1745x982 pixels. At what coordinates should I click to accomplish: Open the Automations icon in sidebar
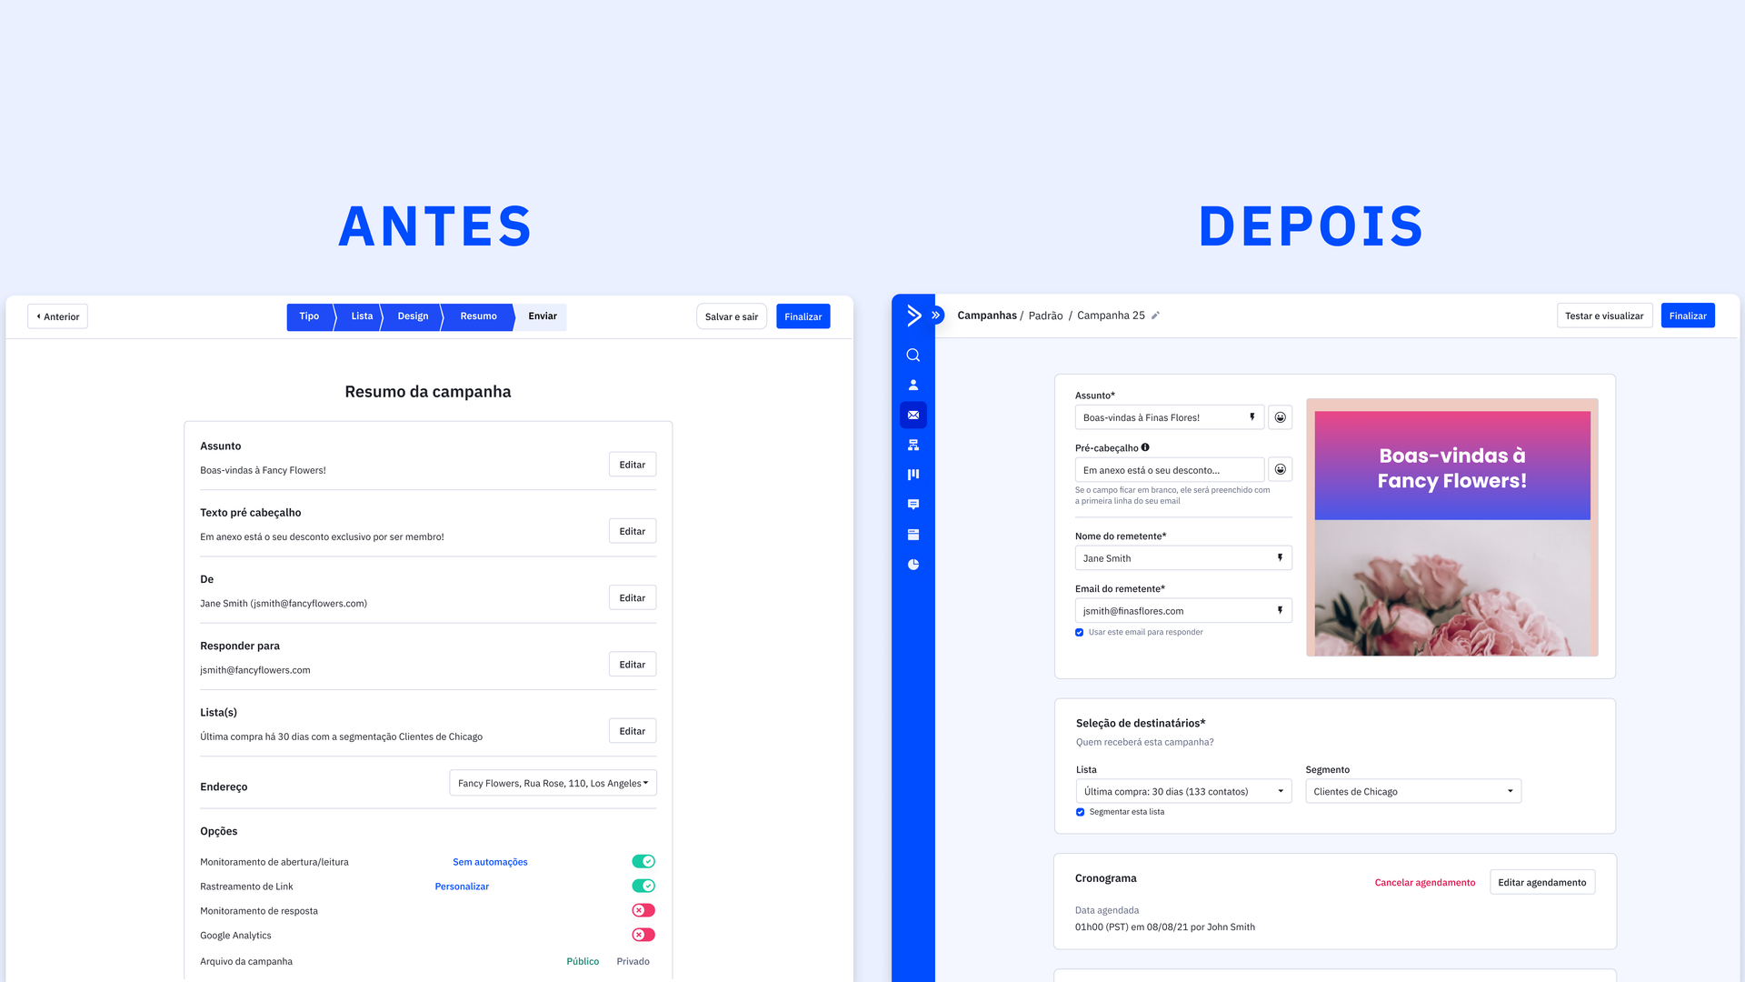click(x=913, y=445)
